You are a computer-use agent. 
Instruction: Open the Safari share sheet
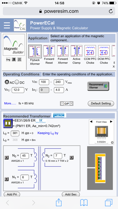tap(59, 203)
